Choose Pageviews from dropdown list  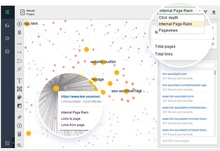click(x=181, y=30)
